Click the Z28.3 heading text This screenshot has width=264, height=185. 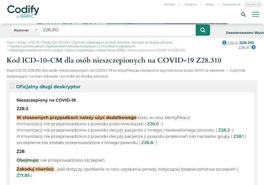tap(22, 109)
